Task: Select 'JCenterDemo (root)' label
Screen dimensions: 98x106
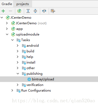Action: click(31, 23)
